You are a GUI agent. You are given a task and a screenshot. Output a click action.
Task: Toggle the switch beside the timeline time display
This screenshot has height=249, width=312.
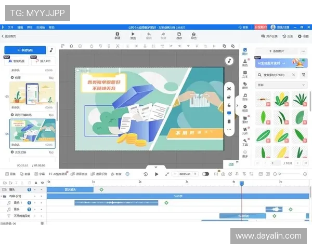tap(205, 174)
